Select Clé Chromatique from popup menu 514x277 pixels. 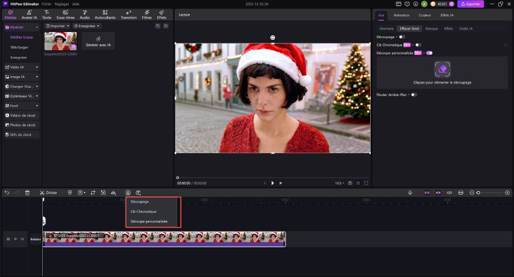click(x=144, y=212)
